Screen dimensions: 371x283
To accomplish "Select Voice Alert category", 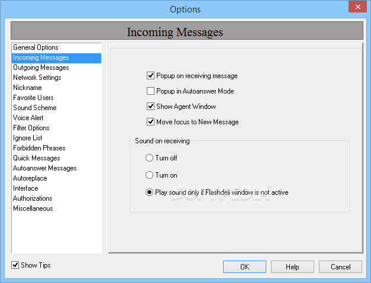I will 56,118.
